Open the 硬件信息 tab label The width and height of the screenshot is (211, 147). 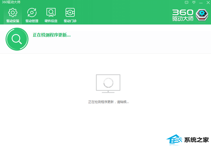pos(51,21)
